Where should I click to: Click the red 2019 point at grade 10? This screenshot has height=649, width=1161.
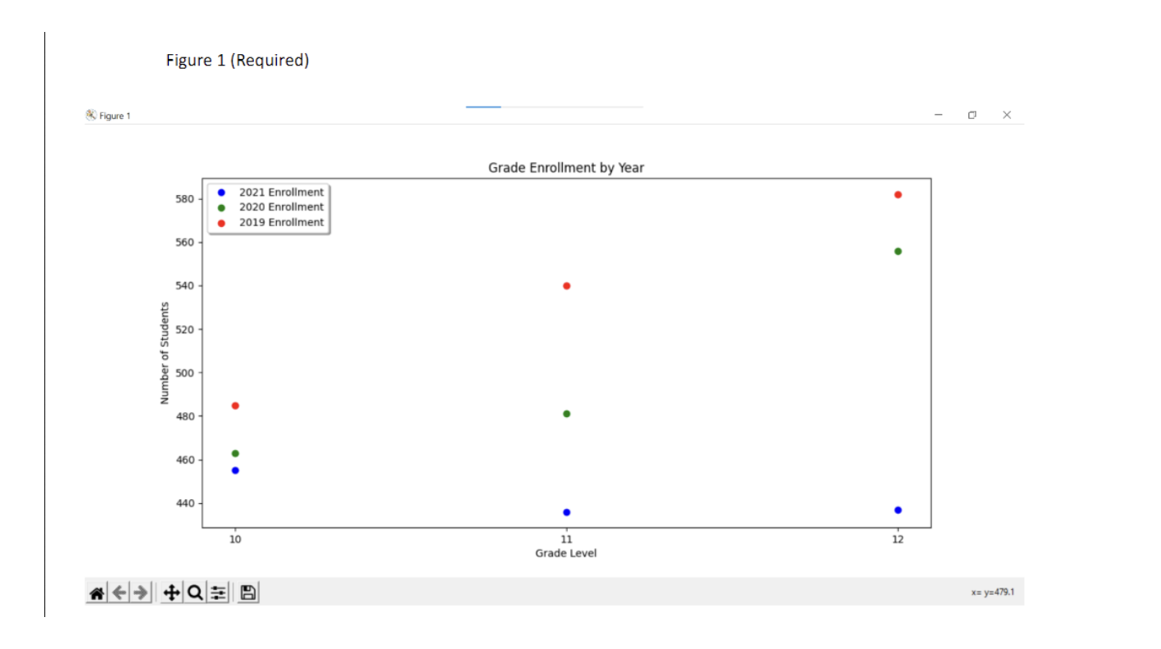[235, 406]
